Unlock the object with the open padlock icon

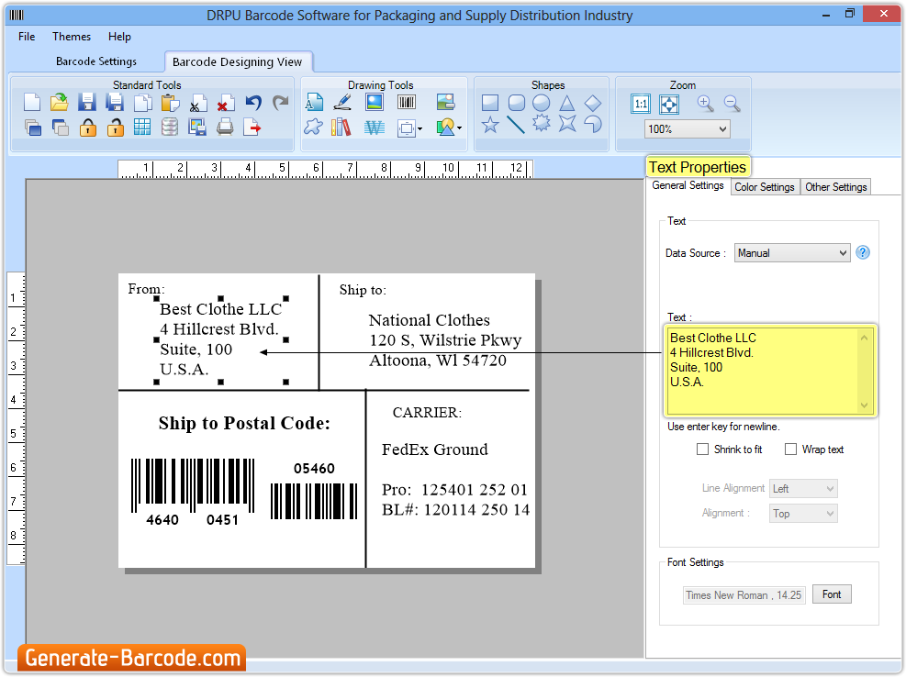(x=115, y=128)
